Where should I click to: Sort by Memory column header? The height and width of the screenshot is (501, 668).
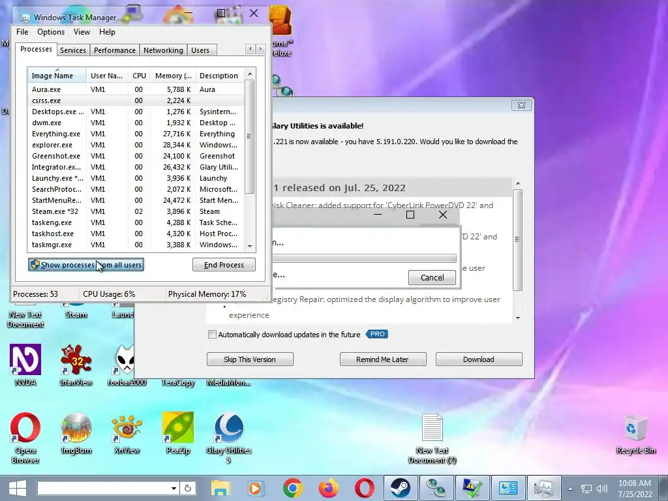173,76
